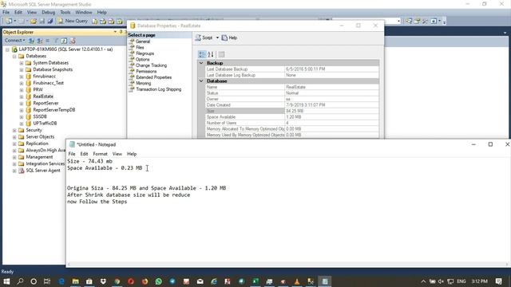Click the Notepad horizontal scrollbar
The image size is (511, 287).
pyautogui.click(x=287, y=264)
